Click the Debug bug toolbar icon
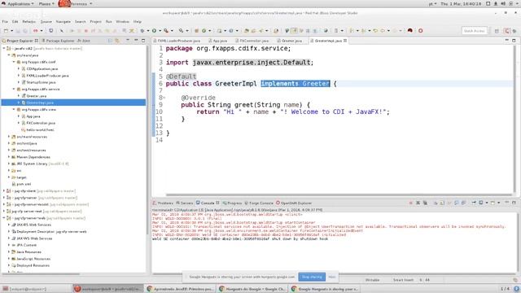This screenshot has width=521, height=293. point(142,31)
